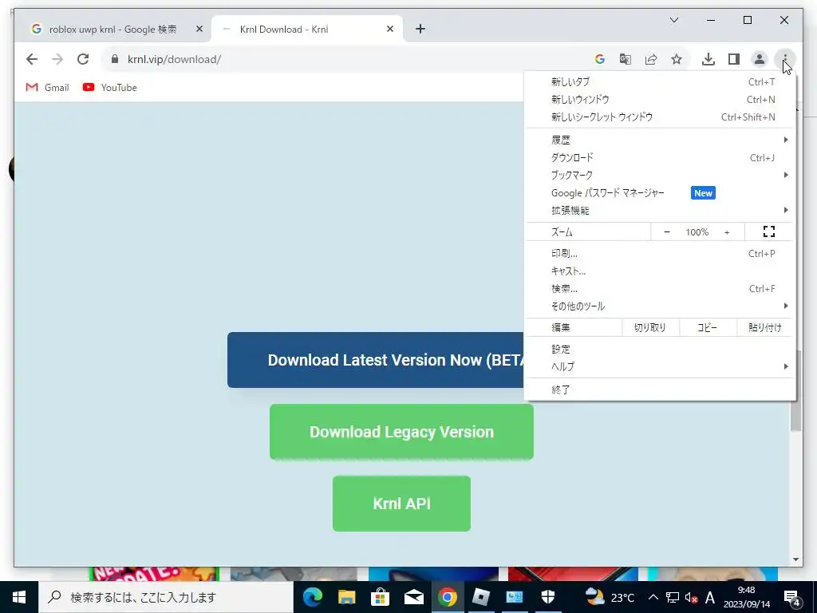817x613 pixels.
Task: Select 検索... menu item
Action: click(x=660, y=289)
